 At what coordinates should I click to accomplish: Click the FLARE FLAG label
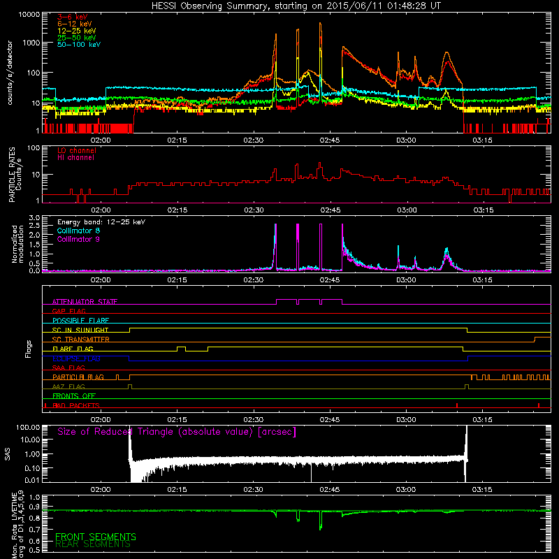pos(73,349)
